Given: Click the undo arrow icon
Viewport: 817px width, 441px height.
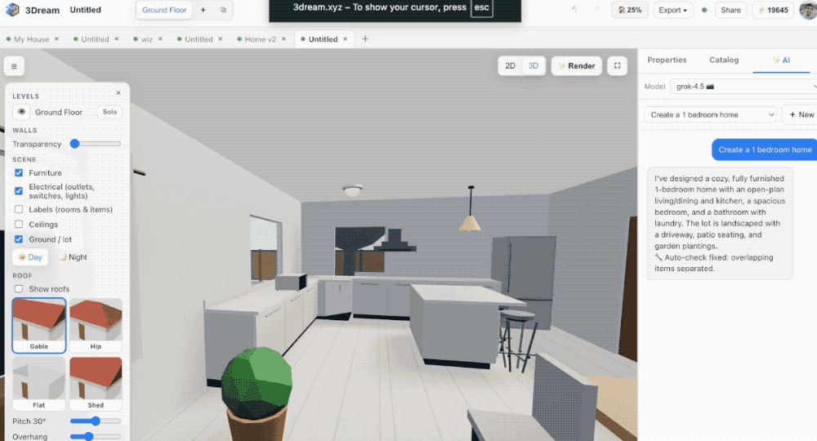Looking at the screenshot, I should pos(574,10).
